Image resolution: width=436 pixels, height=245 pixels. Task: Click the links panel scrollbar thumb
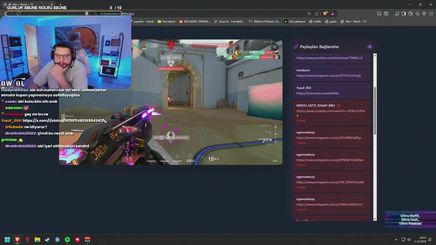(x=375, y=110)
